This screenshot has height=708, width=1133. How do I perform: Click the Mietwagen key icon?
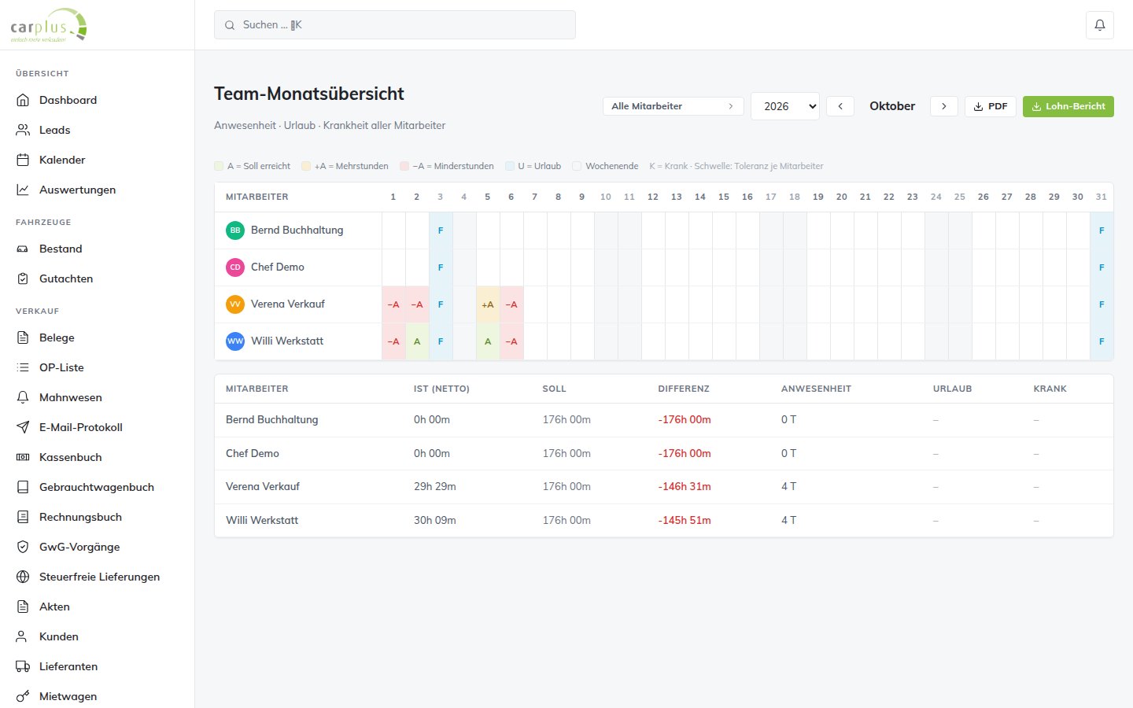click(x=23, y=696)
